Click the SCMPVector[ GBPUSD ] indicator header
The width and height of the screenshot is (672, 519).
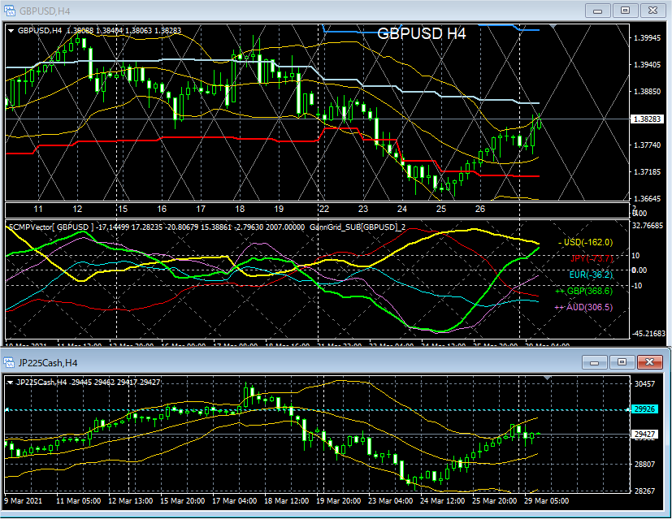[x=51, y=227]
